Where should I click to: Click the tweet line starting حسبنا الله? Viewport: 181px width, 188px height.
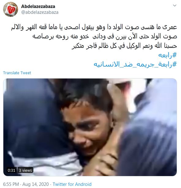(x=124, y=46)
